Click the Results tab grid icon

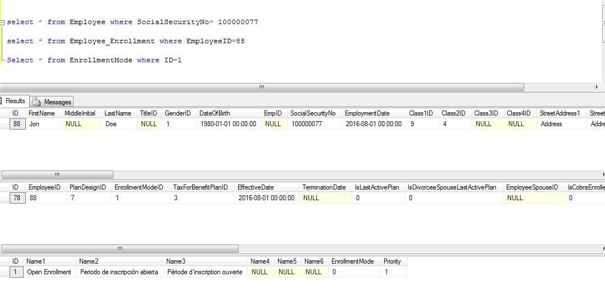pos(2,101)
